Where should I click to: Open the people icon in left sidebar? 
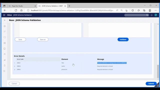click(x=5, y=54)
